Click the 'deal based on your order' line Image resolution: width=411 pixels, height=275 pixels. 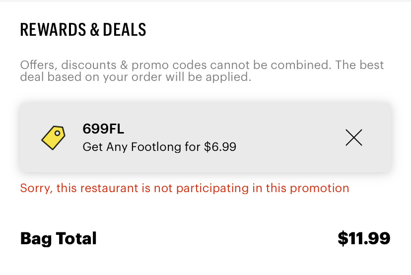tap(134, 77)
